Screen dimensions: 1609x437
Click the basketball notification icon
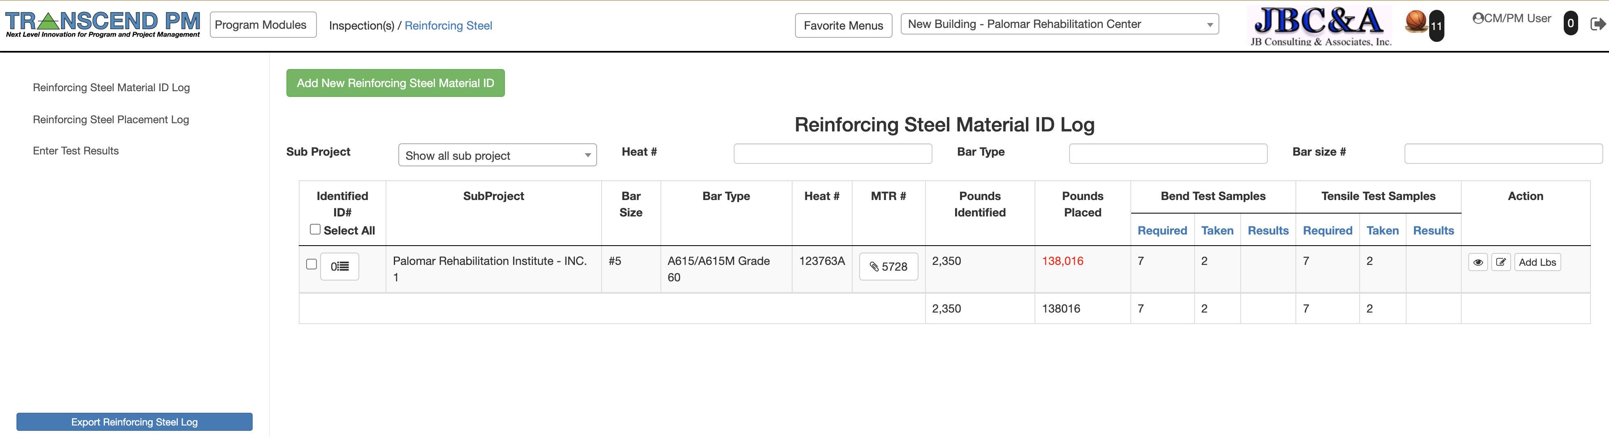click(x=1416, y=21)
